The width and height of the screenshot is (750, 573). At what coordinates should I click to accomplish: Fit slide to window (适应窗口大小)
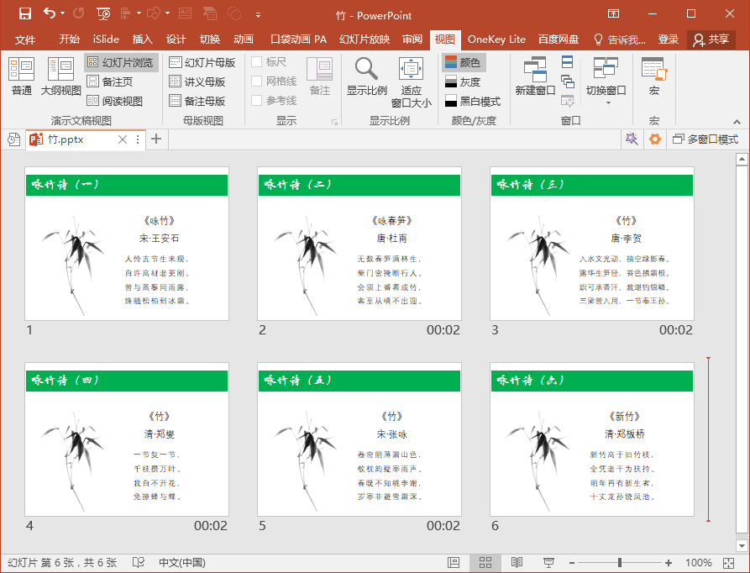pos(411,81)
